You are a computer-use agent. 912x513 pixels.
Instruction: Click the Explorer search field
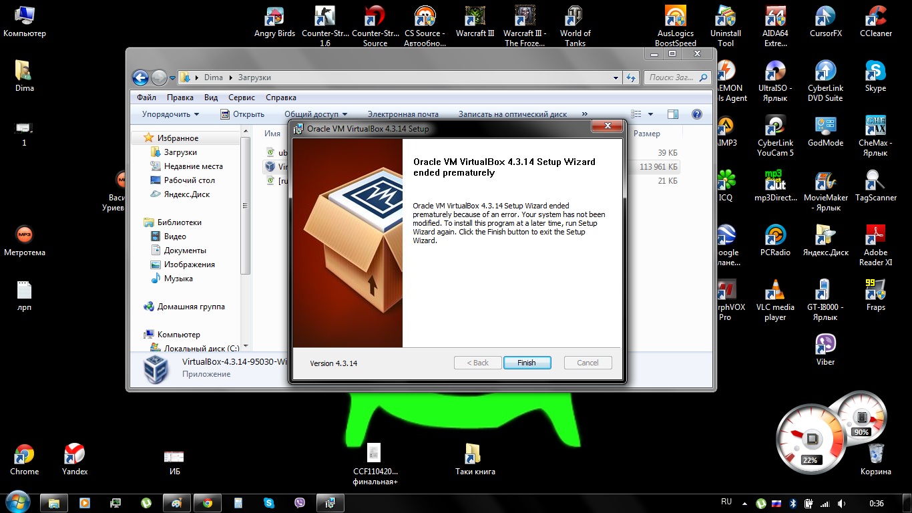pyautogui.click(x=676, y=77)
